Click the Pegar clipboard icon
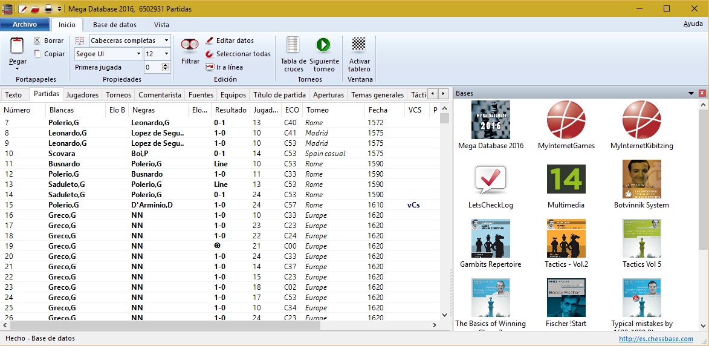Viewport: 709px width, 346px height. [x=17, y=47]
